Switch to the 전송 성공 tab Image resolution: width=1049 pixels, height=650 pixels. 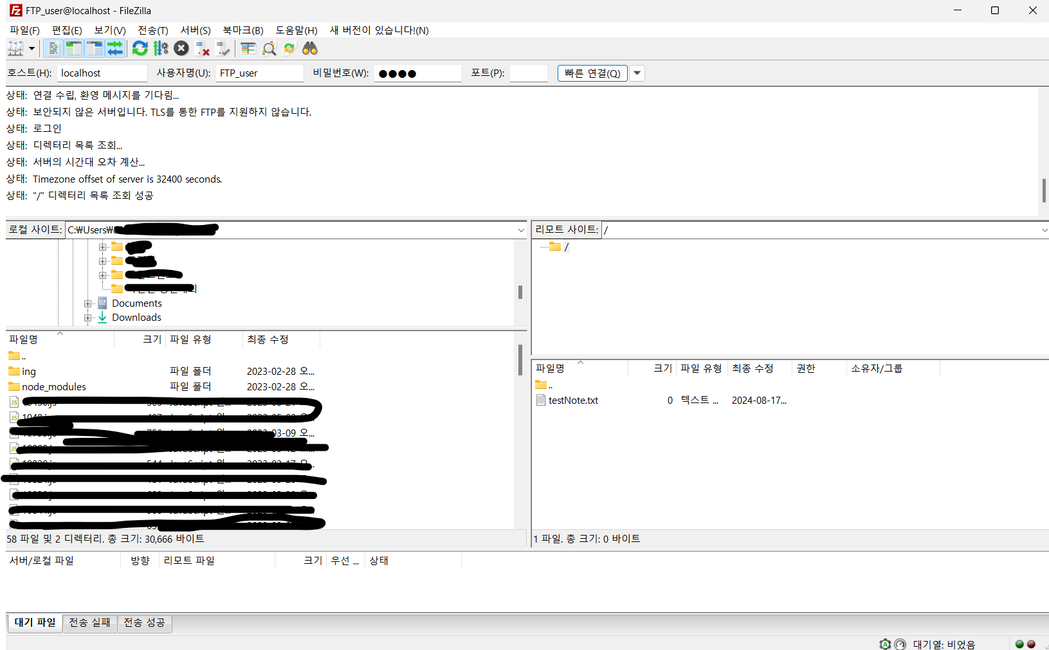tap(145, 623)
